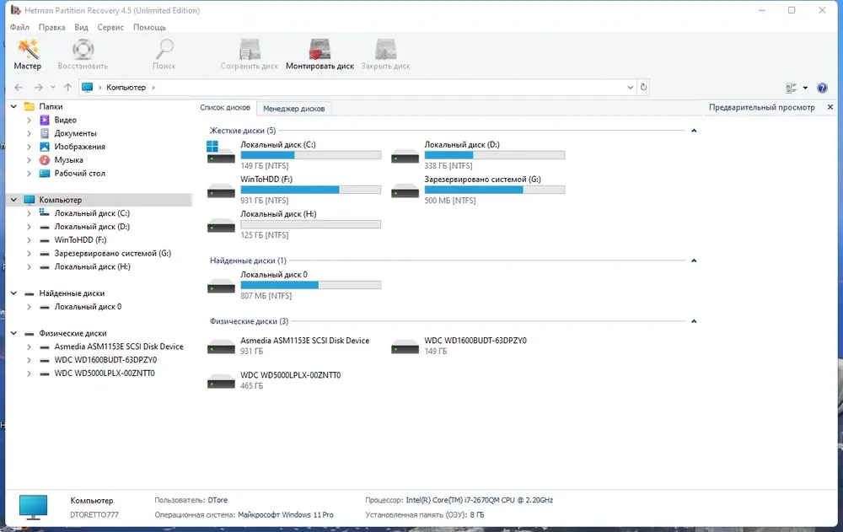
Task: Open the address bar history dropdown
Action: click(x=630, y=87)
